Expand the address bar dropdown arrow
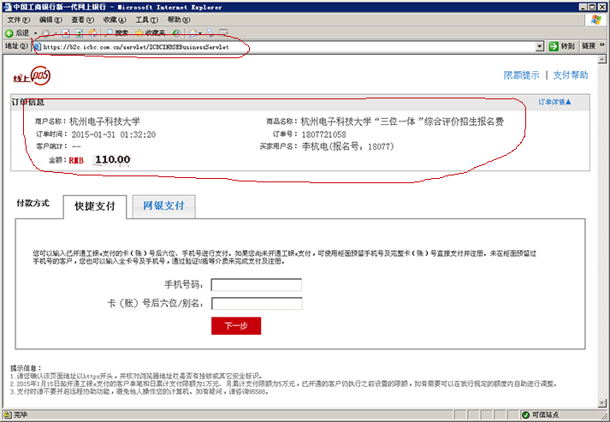Viewport: 610px width, 422px height. coord(539,47)
